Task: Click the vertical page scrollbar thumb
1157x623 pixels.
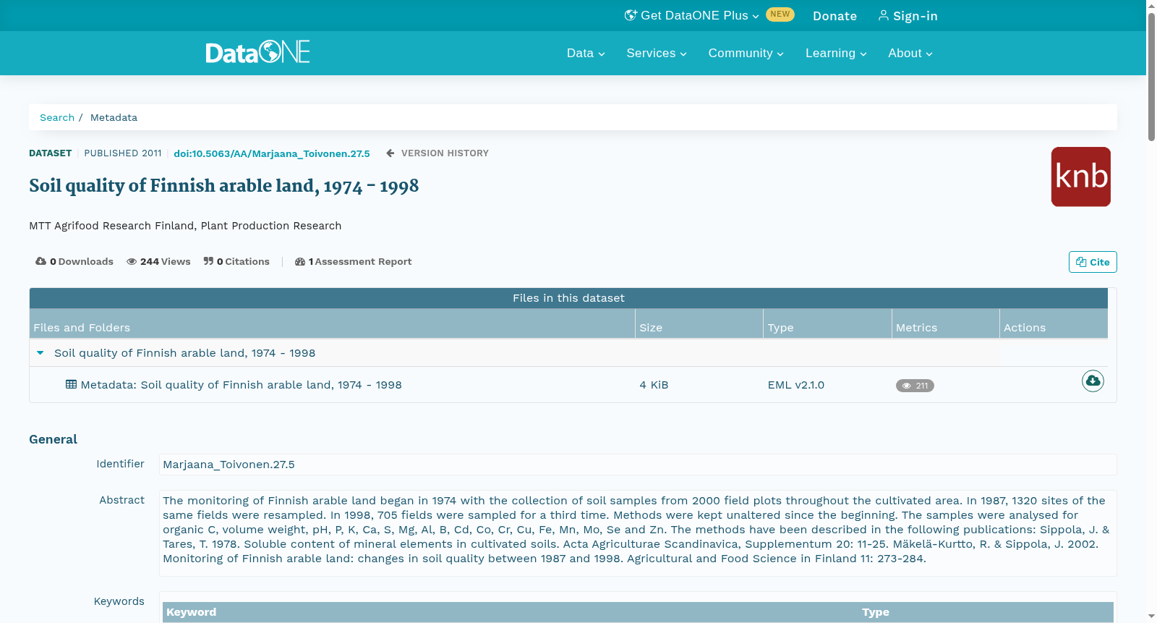Action: pyautogui.click(x=1151, y=76)
